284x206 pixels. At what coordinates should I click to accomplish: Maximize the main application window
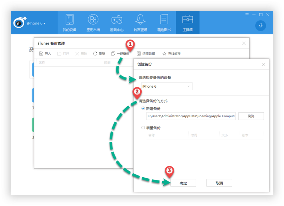pos(261,15)
